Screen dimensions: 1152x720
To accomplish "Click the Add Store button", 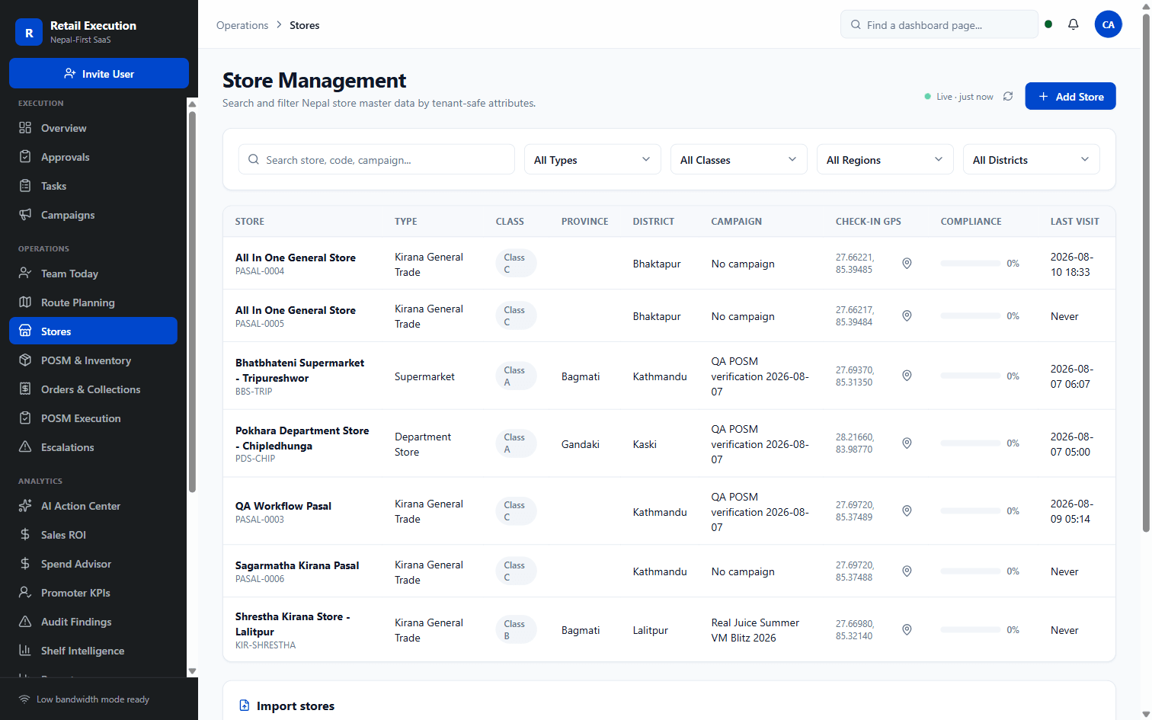I will 1070,96.
